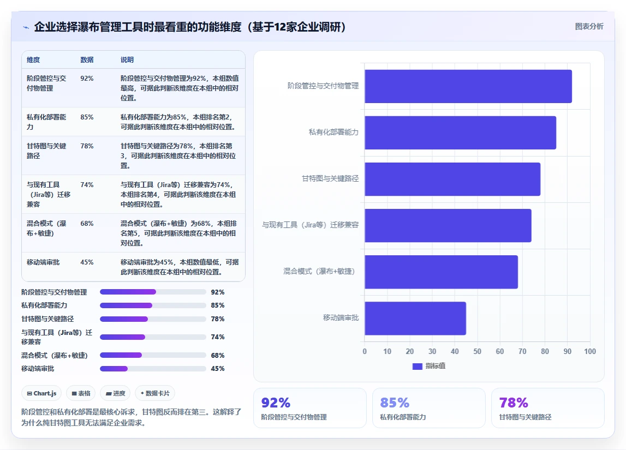
Task: Click the 74% progress percentage label
Action: pos(218,337)
